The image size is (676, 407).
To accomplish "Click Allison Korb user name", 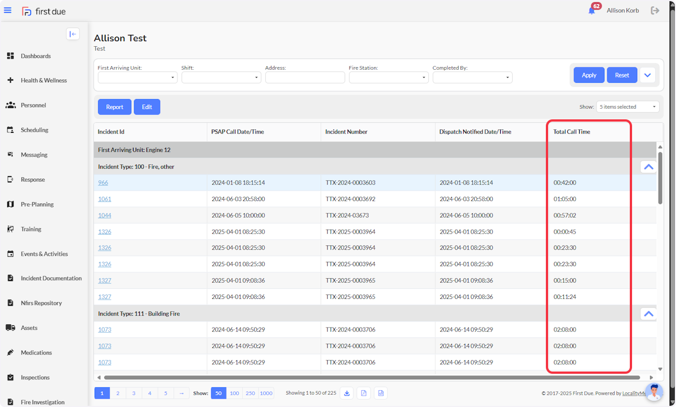I will coord(622,10).
